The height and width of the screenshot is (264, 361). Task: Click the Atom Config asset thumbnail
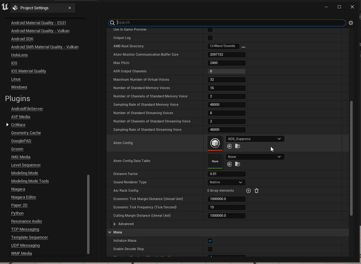click(x=215, y=143)
